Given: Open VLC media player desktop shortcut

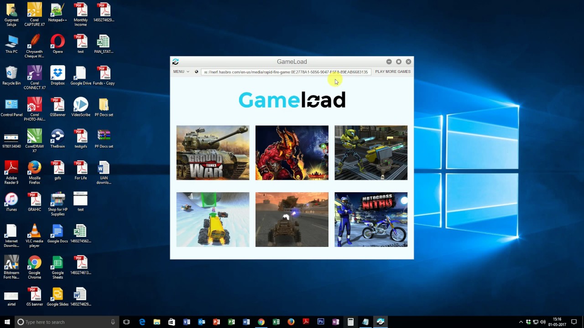Looking at the screenshot, I should coord(35,236).
